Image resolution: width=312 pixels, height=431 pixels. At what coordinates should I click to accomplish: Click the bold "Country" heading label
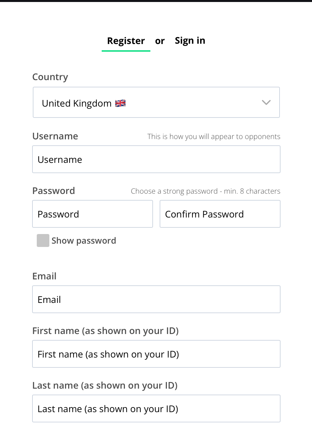(x=50, y=77)
